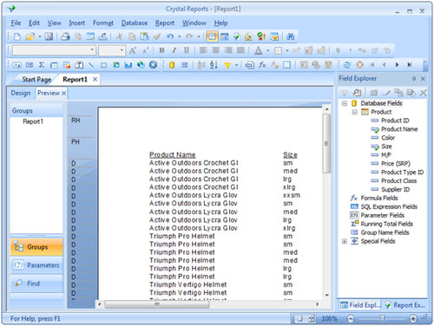
Task: Click the zoom slider handle in status bar
Action: (382, 318)
